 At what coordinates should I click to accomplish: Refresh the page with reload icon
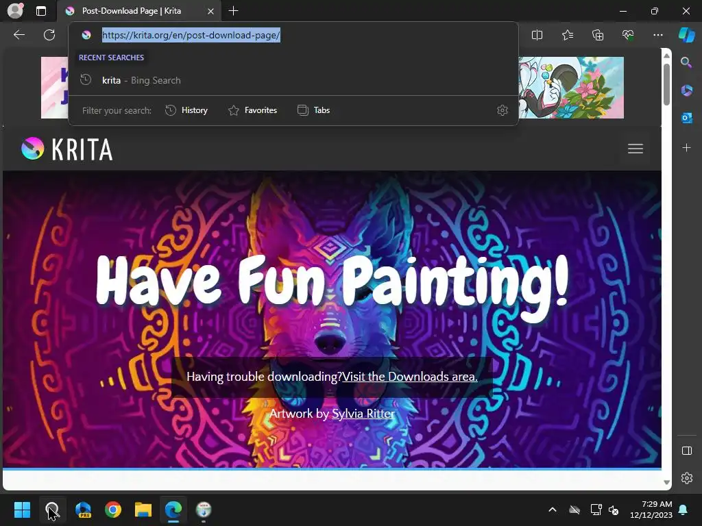coord(49,35)
